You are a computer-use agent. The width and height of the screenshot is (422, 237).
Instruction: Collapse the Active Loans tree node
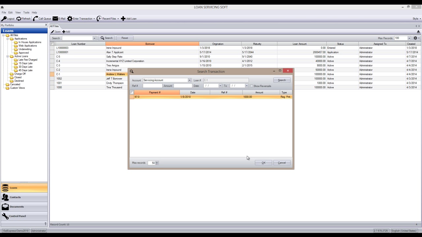coord(8,56)
